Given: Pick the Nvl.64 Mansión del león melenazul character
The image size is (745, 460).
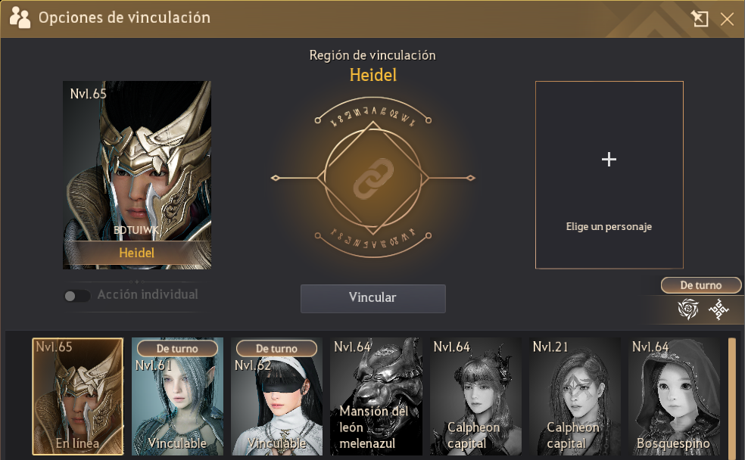Looking at the screenshot, I should [376, 396].
